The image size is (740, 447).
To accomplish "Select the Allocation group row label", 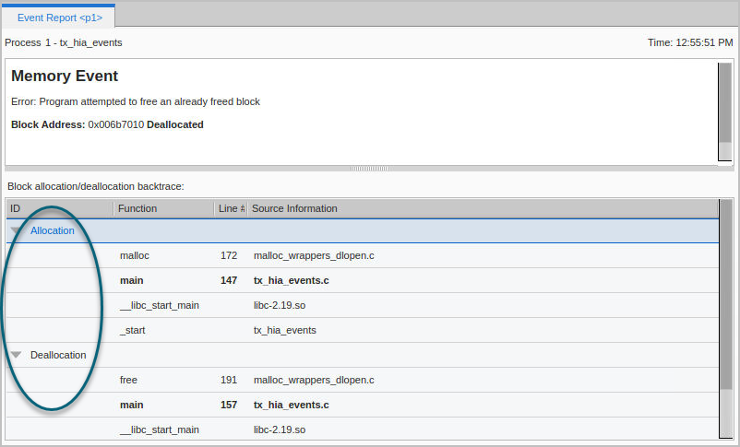I will (x=52, y=231).
